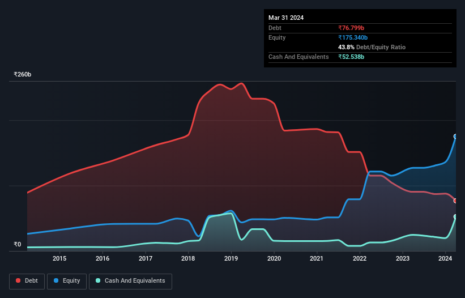The width and height of the screenshot is (465, 298).
Task: Click the 2019 x-axis label
Action: 231,258
